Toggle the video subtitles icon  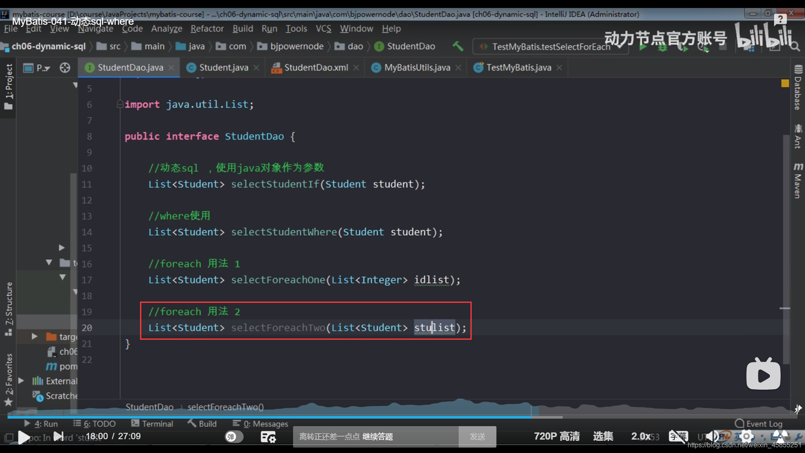[x=678, y=437]
